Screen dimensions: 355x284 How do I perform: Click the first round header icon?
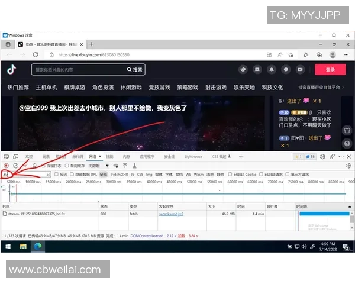pyautogui.click(x=243, y=70)
